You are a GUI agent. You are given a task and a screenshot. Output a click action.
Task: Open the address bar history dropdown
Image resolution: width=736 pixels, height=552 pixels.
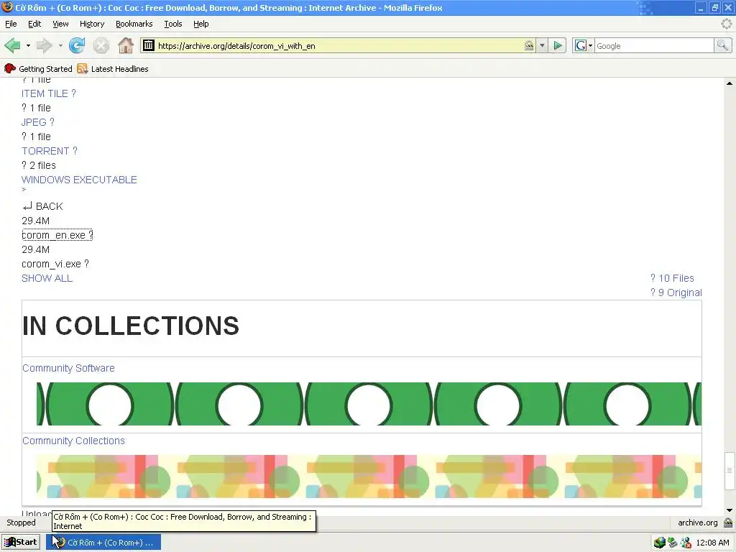[542, 45]
